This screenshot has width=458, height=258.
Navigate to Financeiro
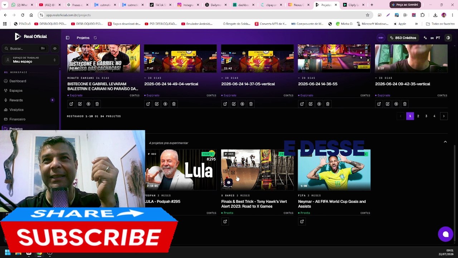tap(17, 119)
